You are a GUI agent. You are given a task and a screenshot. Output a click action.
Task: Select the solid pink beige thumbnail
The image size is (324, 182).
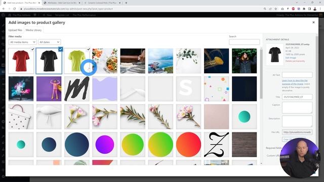click(x=216, y=117)
